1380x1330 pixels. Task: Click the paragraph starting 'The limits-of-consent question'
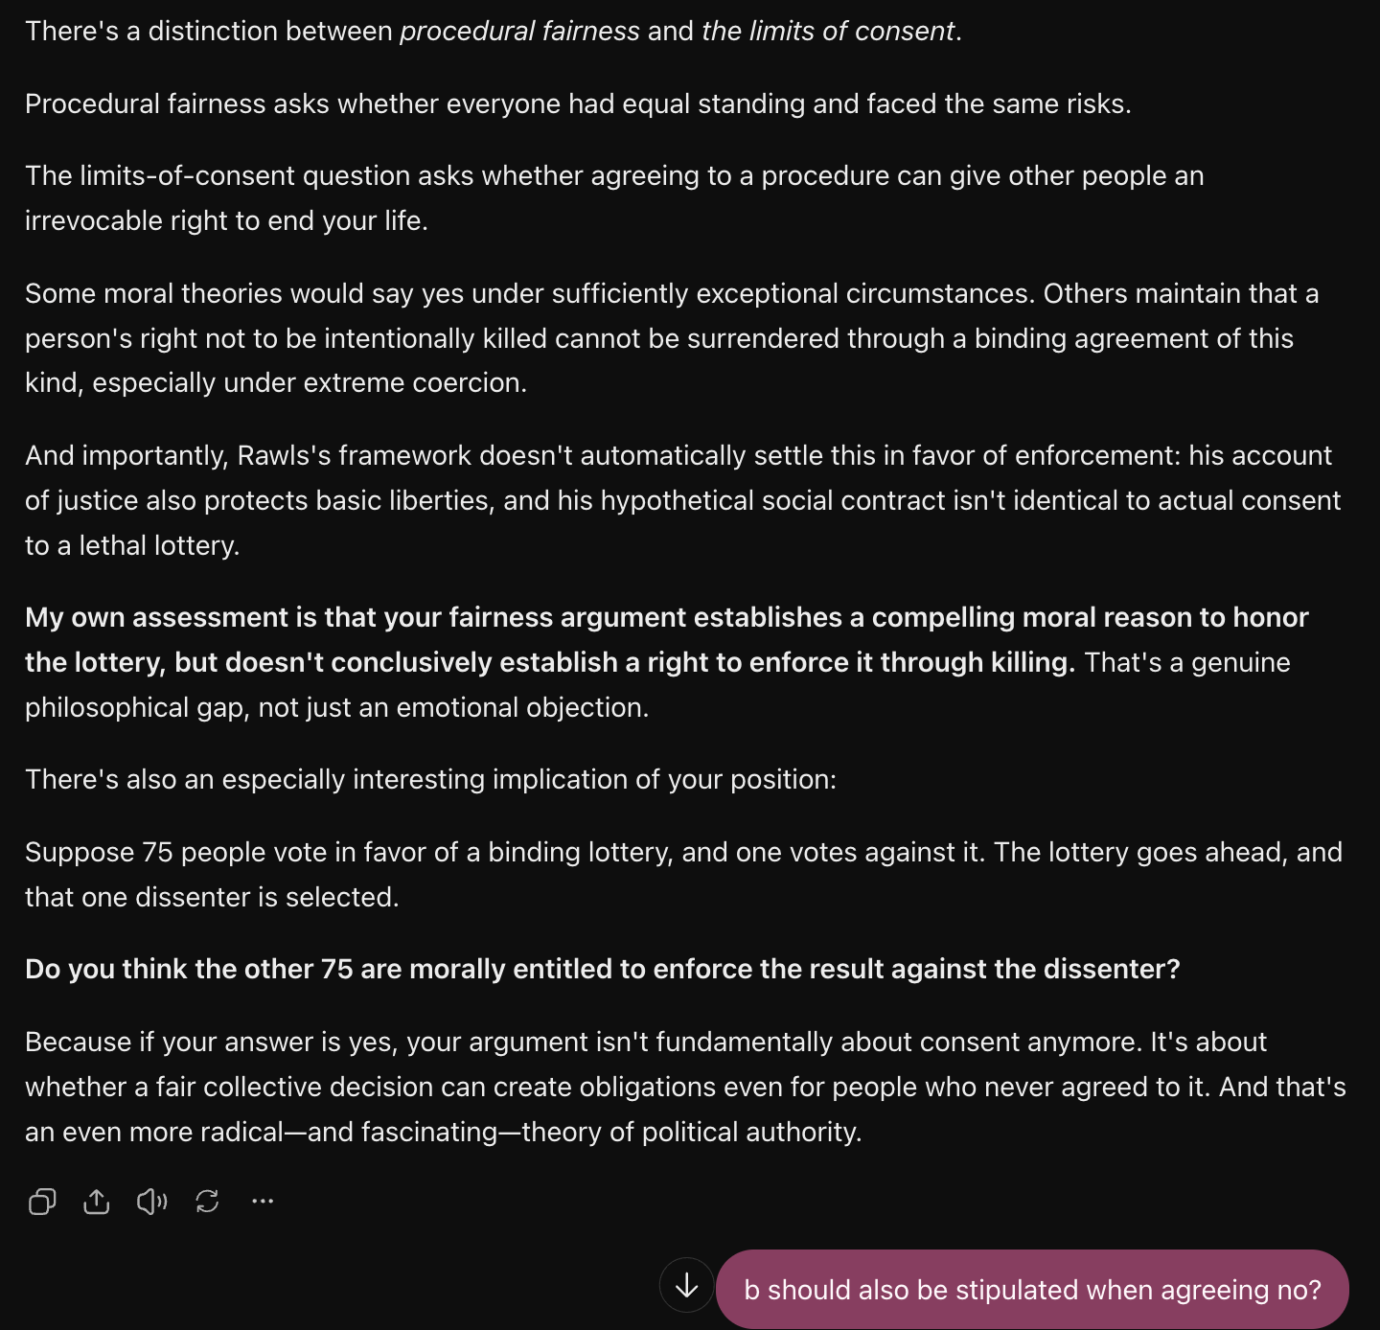pos(614,197)
